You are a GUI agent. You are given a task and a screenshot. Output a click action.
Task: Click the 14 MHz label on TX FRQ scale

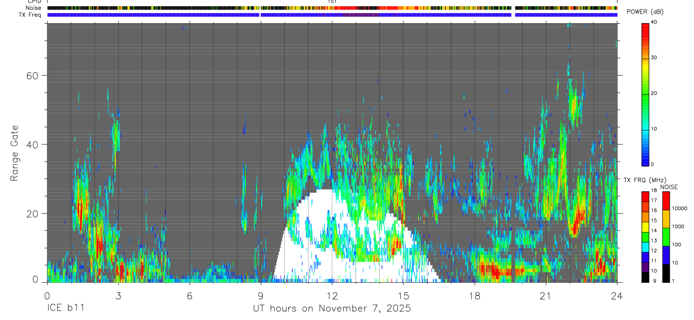pyautogui.click(x=654, y=230)
